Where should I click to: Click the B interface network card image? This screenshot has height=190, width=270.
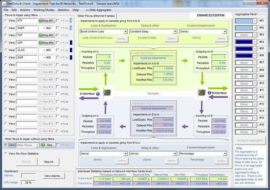coord(201,93)
